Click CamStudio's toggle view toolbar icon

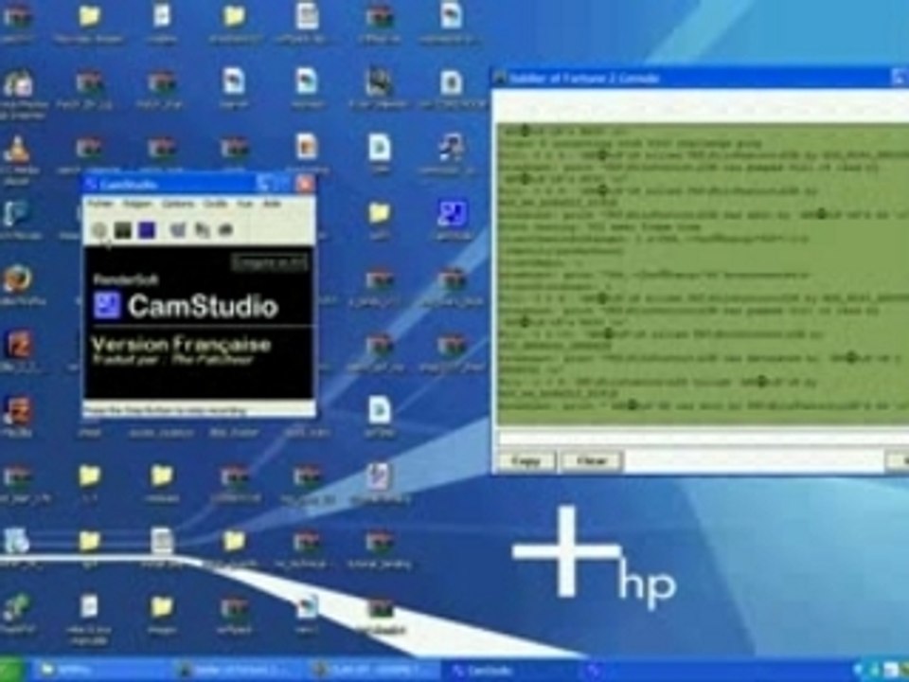click(178, 230)
